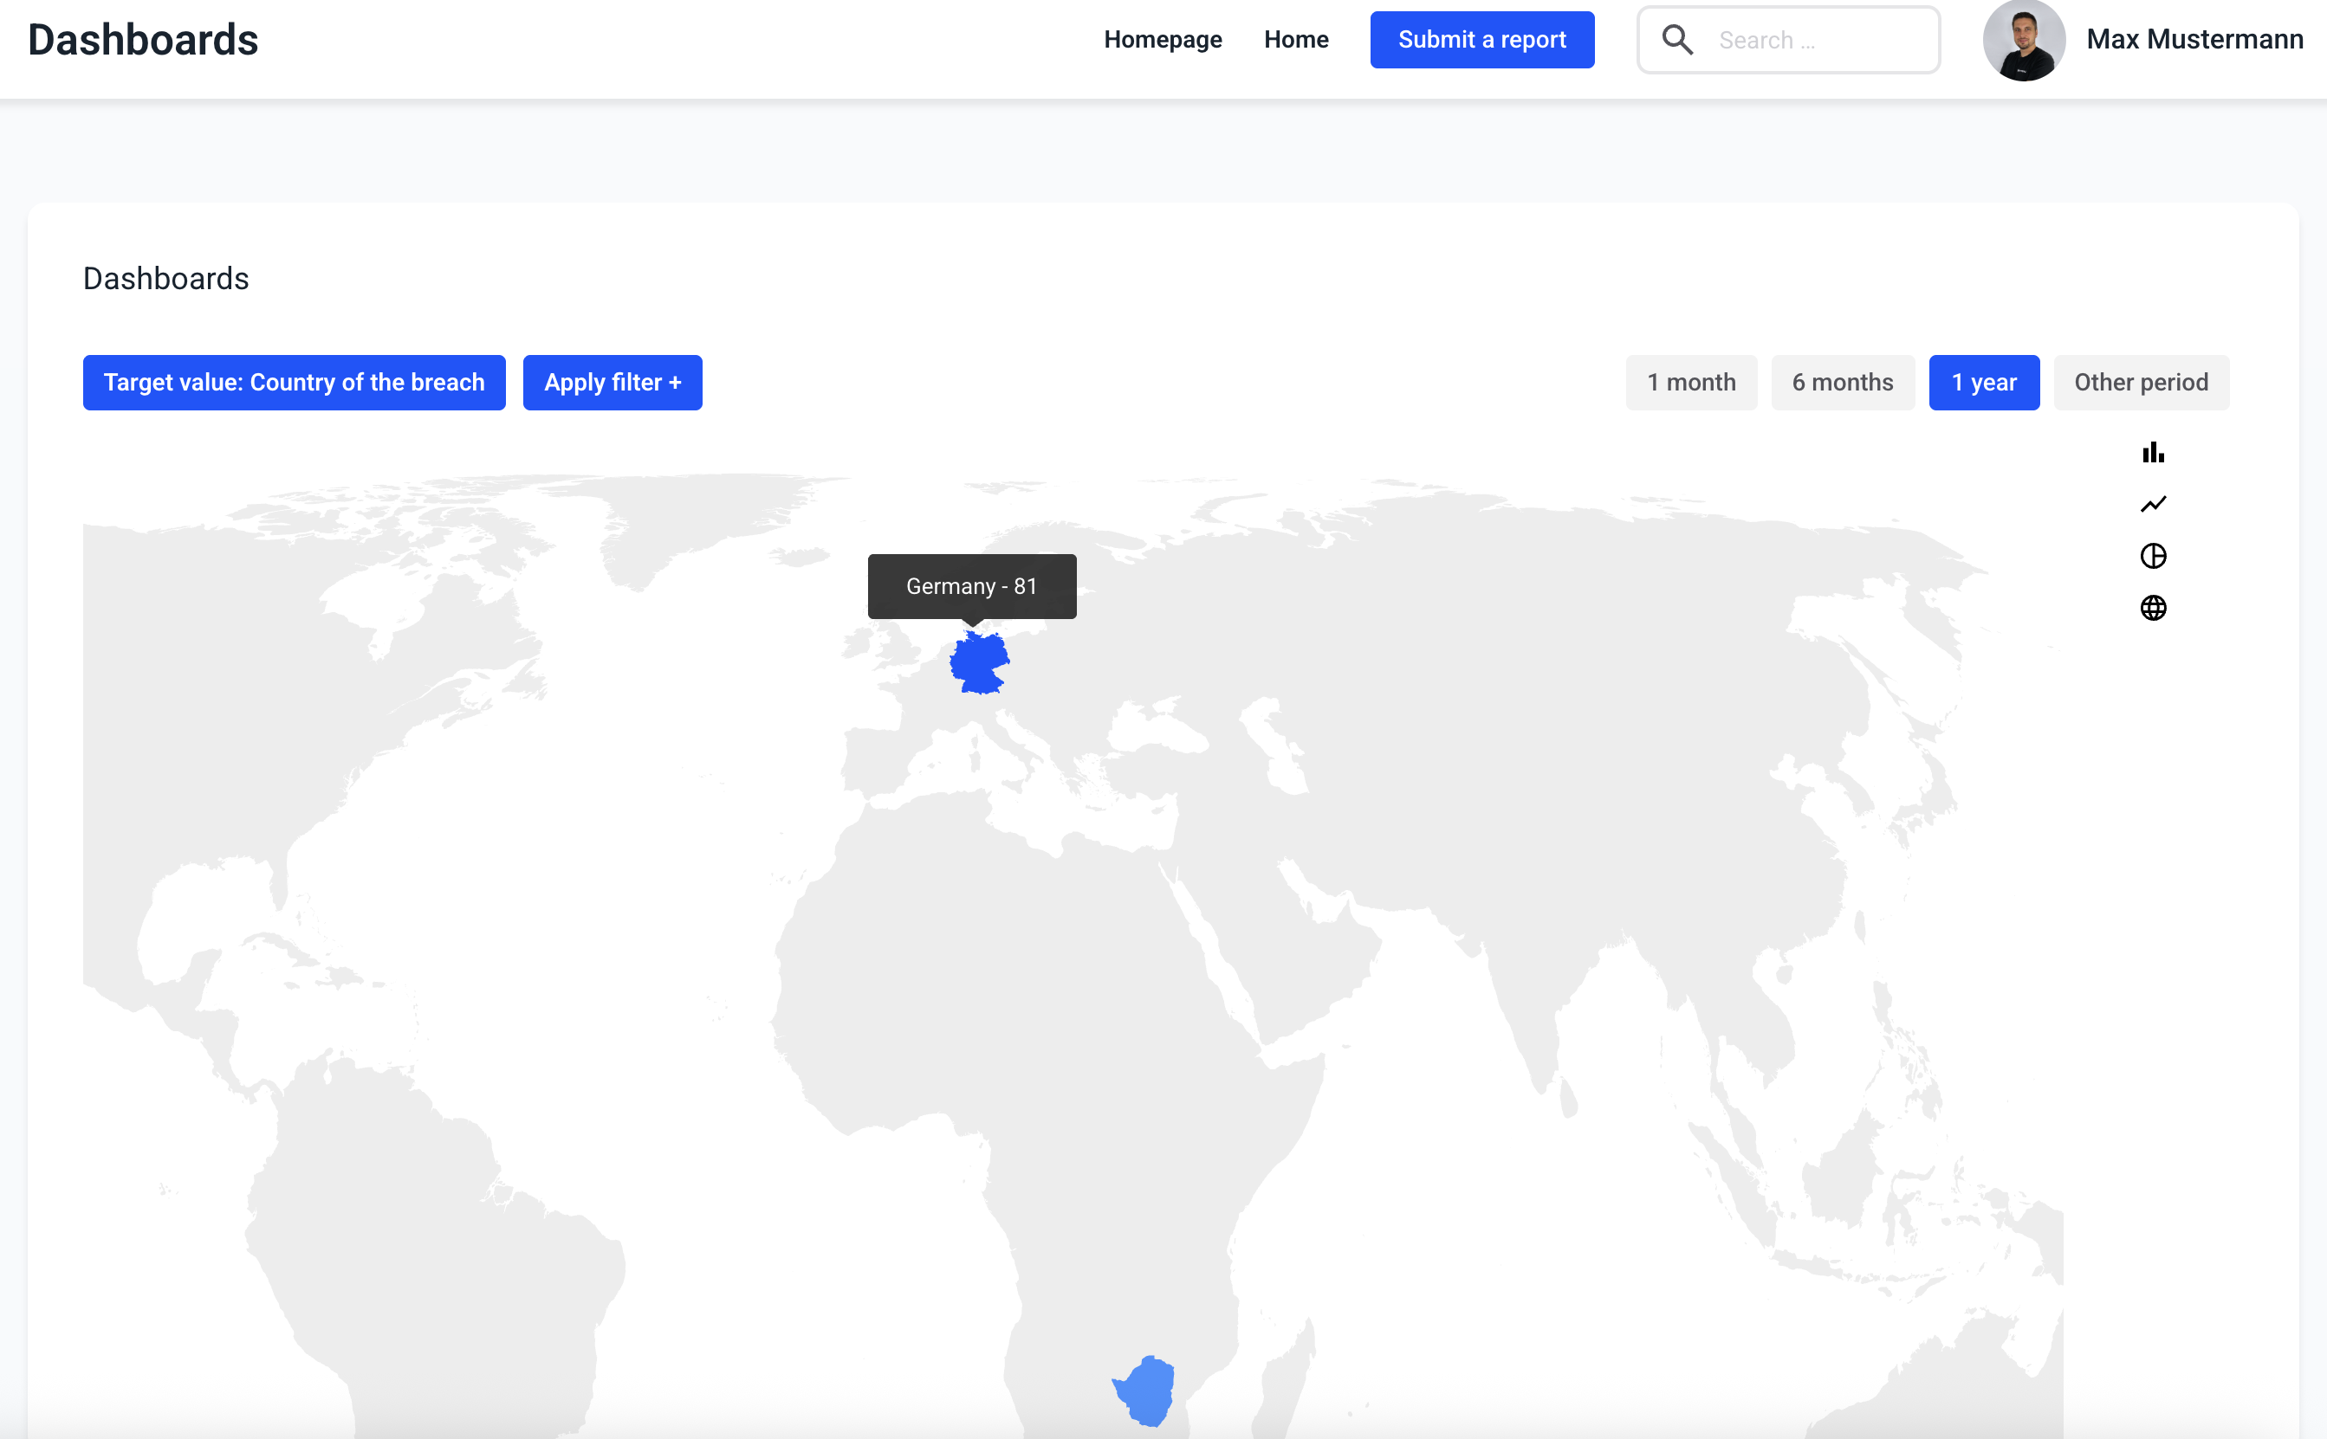The height and width of the screenshot is (1439, 2327).
Task: Select the 1 year period
Action: click(1983, 383)
